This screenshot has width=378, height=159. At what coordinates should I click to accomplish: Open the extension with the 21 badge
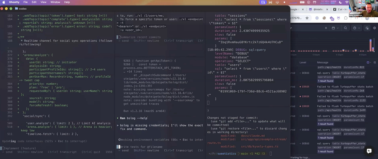click(x=332, y=18)
